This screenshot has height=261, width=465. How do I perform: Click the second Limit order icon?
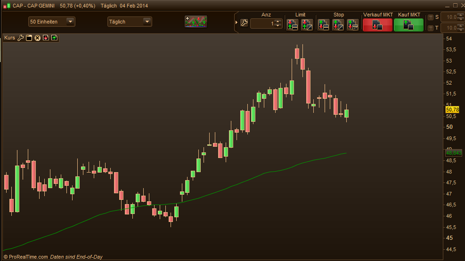point(307,25)
